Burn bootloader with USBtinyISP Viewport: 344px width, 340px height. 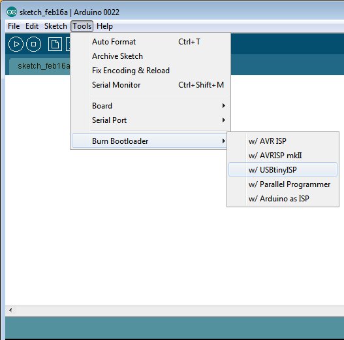[283, 169]
